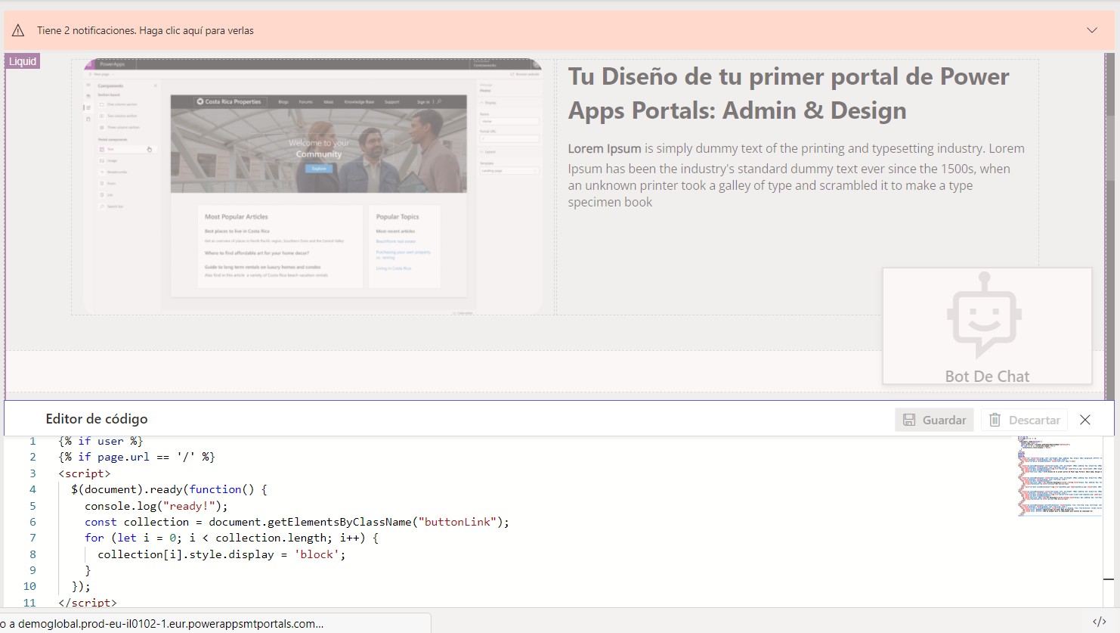Open the Bot De Chat robot icon

[985, 315]
